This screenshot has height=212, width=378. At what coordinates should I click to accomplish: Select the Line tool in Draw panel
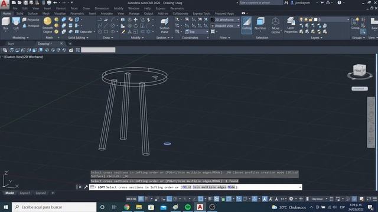pos(106,26)
